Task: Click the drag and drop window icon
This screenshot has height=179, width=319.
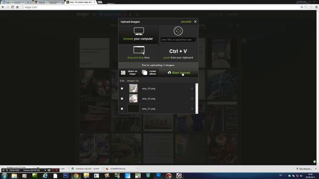Action: pyautogui.click(x=139, y=50)
